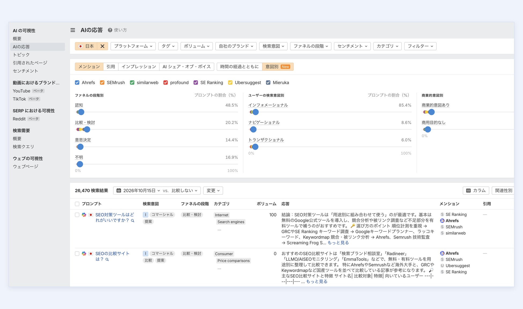Click the calendar icon beside 2026年10月15日
The width and height of the screenshot is (523, 309).
[119, 190]
